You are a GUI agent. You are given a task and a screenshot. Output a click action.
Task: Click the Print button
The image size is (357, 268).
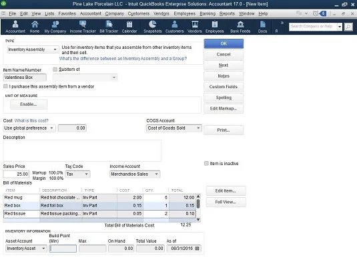tap(224, 130)
